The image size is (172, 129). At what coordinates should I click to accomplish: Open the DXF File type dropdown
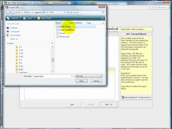101,76
